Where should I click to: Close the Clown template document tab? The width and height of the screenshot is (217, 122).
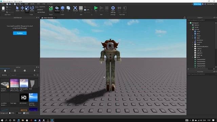pos(55,18)
